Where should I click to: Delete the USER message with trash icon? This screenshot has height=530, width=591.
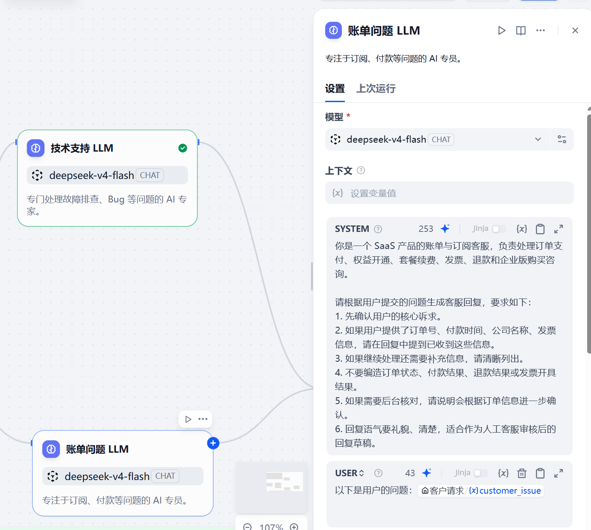[522, 473]
